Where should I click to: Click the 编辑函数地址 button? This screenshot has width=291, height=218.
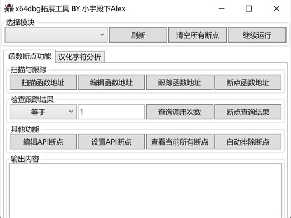[x=111, y=82]
